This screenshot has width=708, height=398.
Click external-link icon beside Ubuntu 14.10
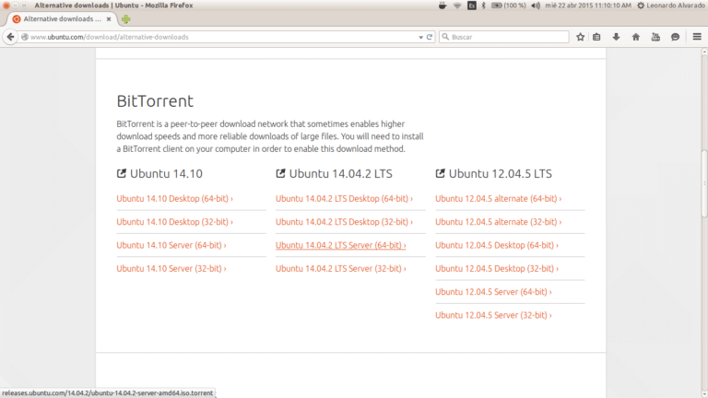(x=121, y=173)
